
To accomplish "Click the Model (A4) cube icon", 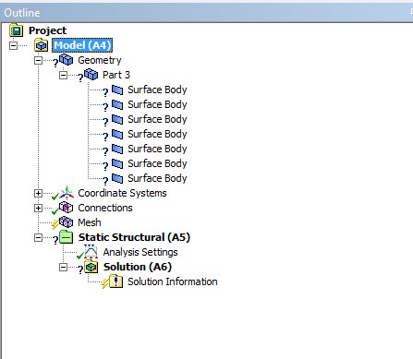I will [41, 45].
